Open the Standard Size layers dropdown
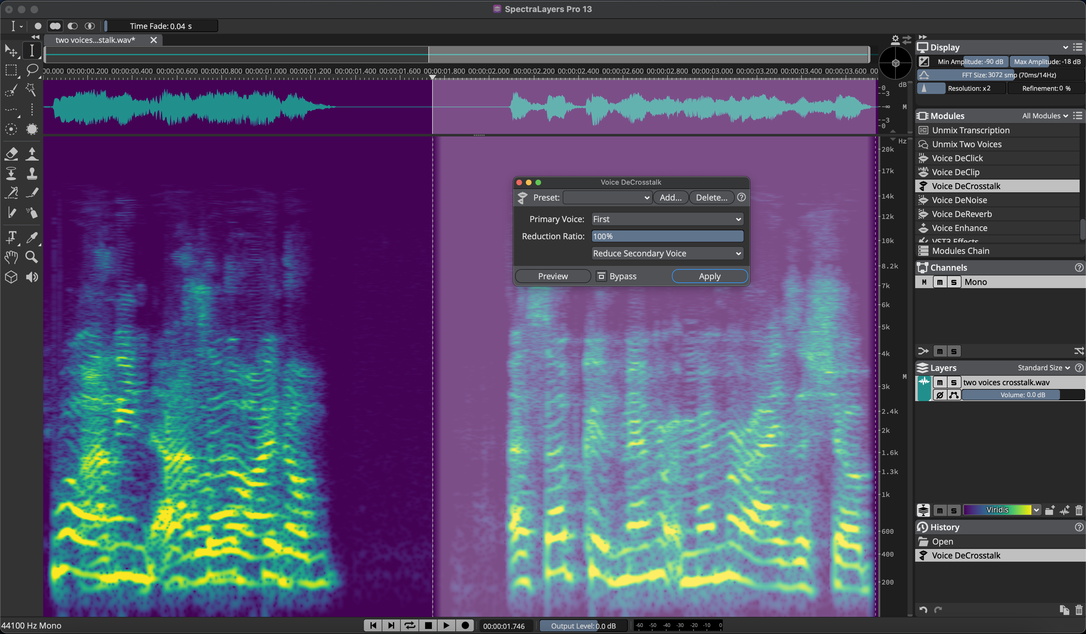This screenshot has height=634, width=1086. click(1044, 368)
